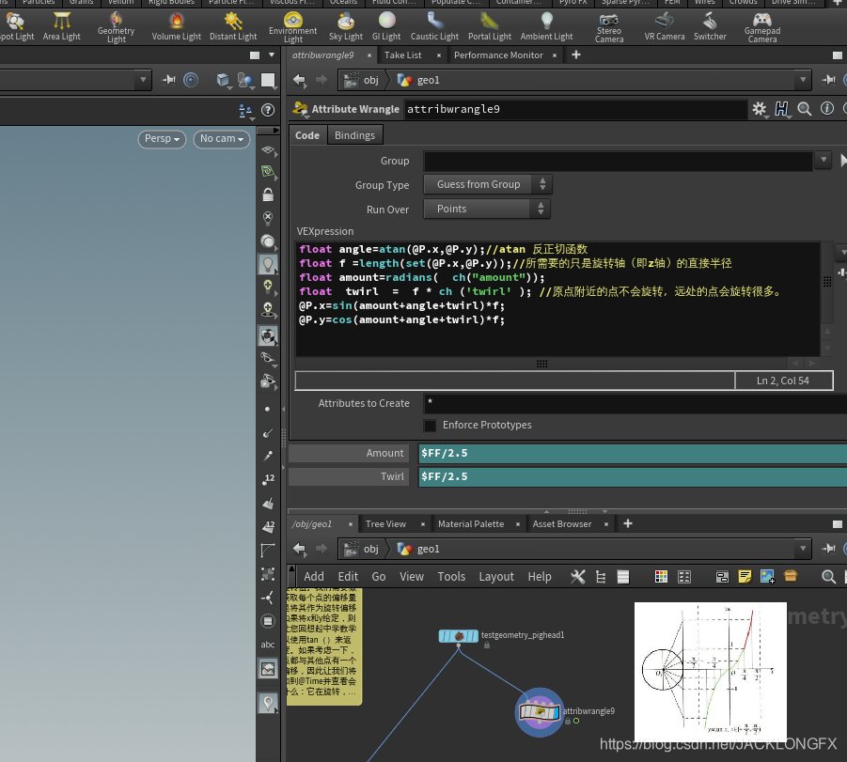This screenshot has height=762, width=847.
Task: Create a Gamepad Camera
Action: click(x=762, y=26)
